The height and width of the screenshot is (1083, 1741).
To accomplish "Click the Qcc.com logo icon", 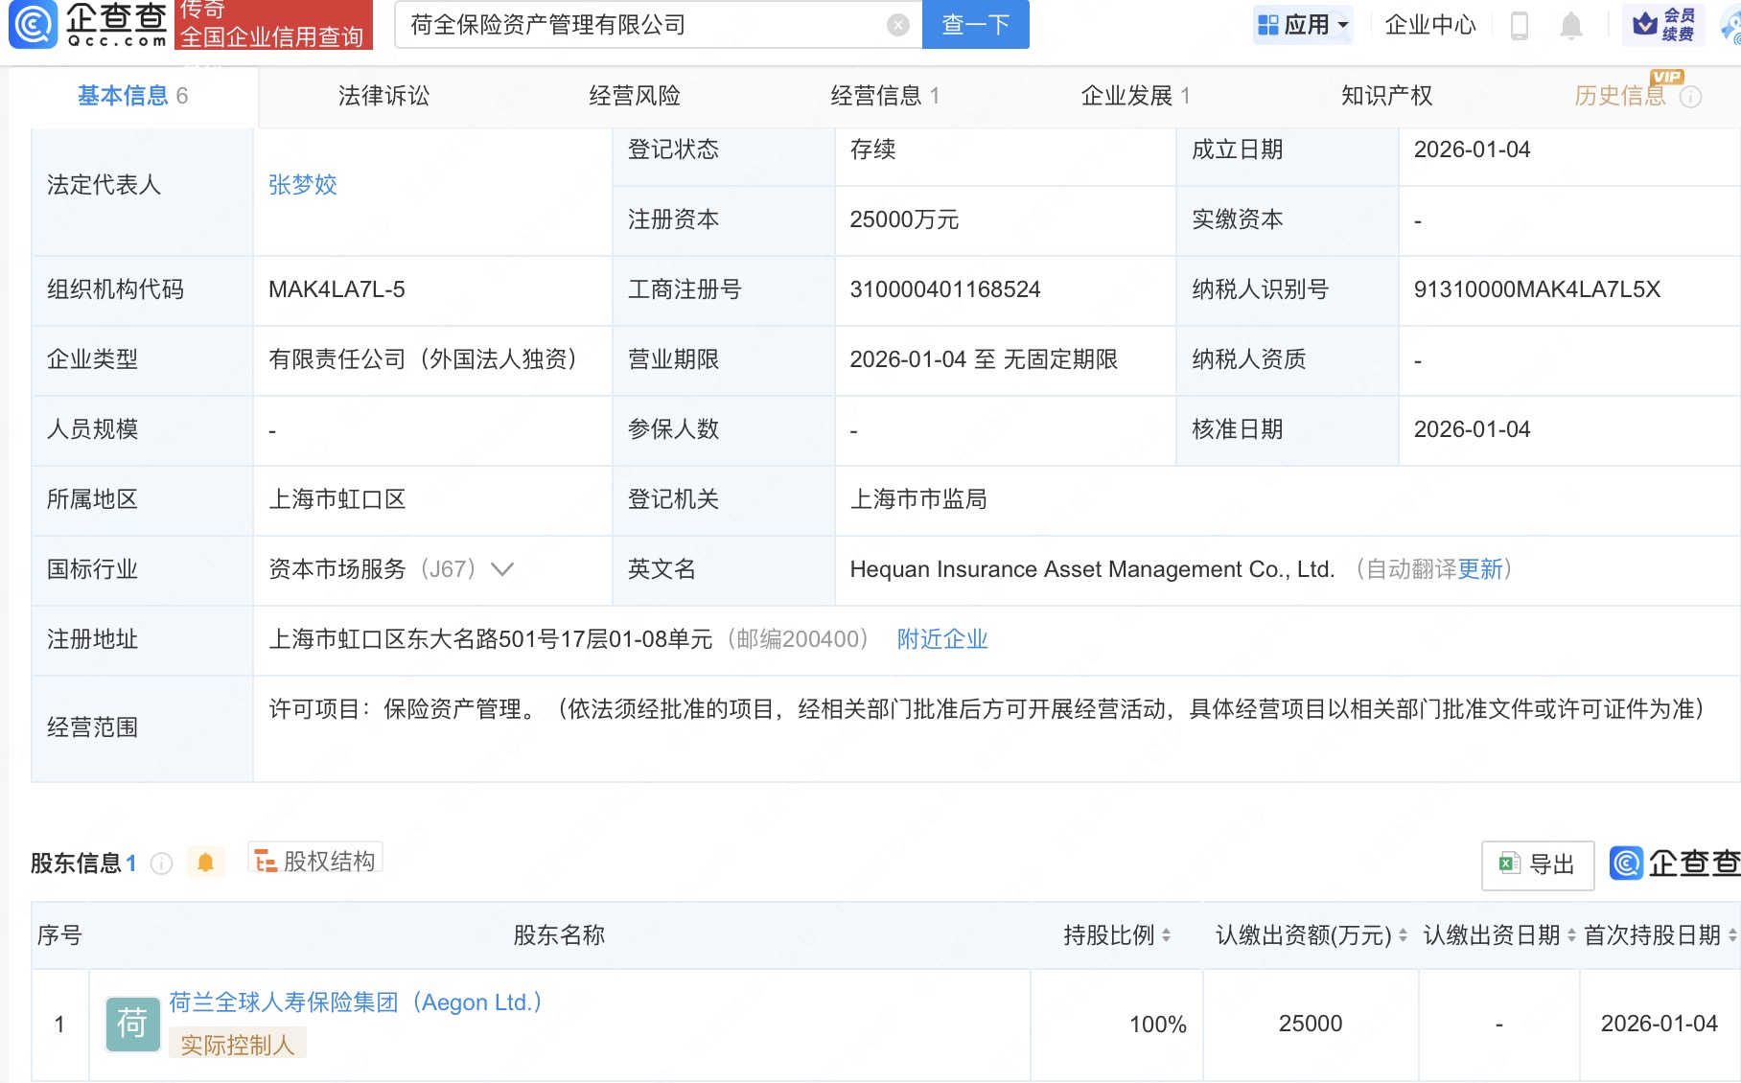I will click(35, 25).
